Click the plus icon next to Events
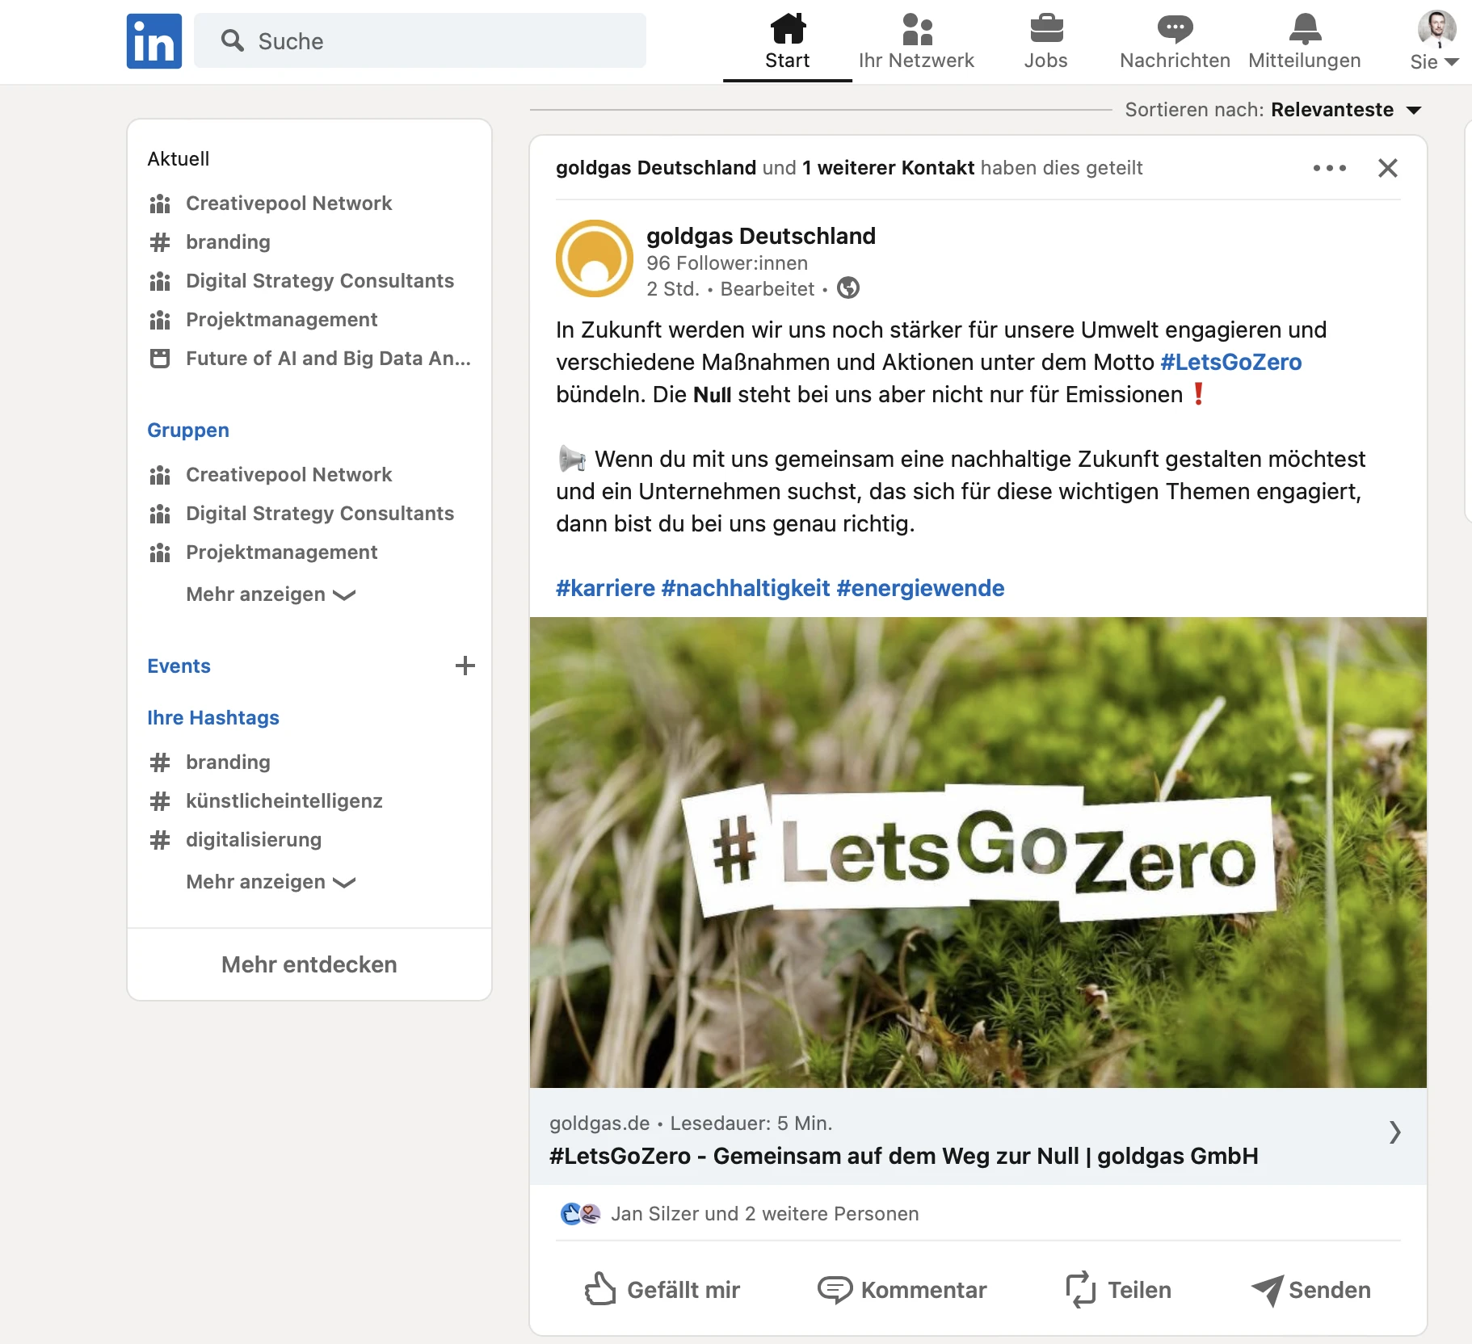The width and height of the screenshot is (1472, 1344). [x=465, y=666]
